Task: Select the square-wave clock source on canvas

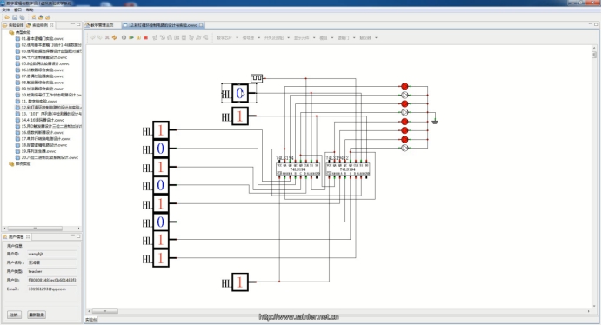Action: pyautogui.click(x=257, y=78)
